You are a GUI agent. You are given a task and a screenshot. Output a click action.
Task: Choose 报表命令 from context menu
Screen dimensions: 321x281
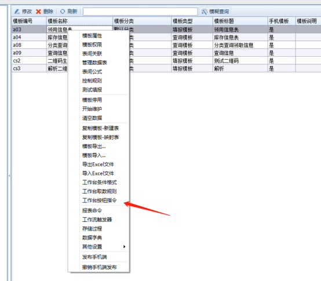pos(92,210)
